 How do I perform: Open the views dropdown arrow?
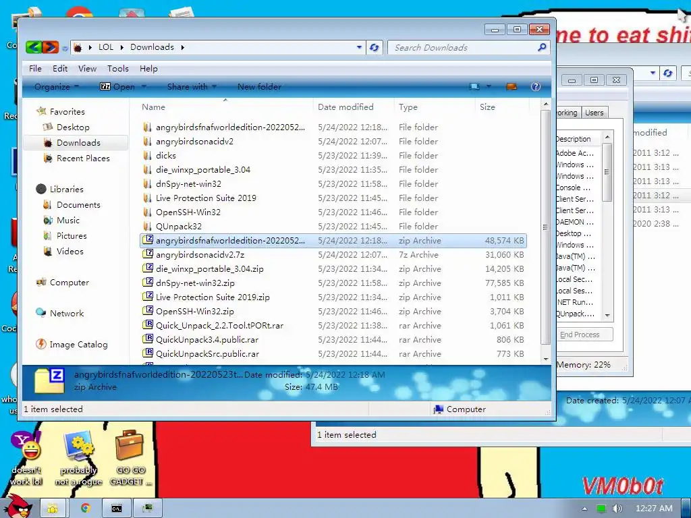489,87
